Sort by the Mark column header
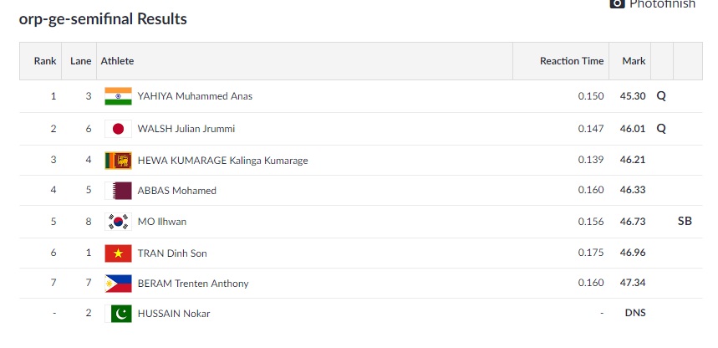The height and width of the screenshot is (348, 718). coord(634,61)
